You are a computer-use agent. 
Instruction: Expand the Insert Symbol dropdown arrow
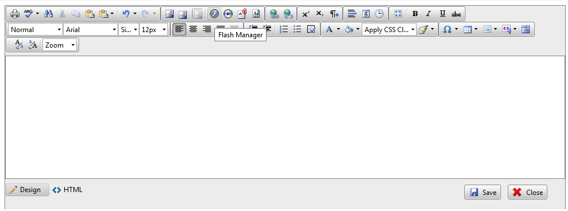coord(456,30)
